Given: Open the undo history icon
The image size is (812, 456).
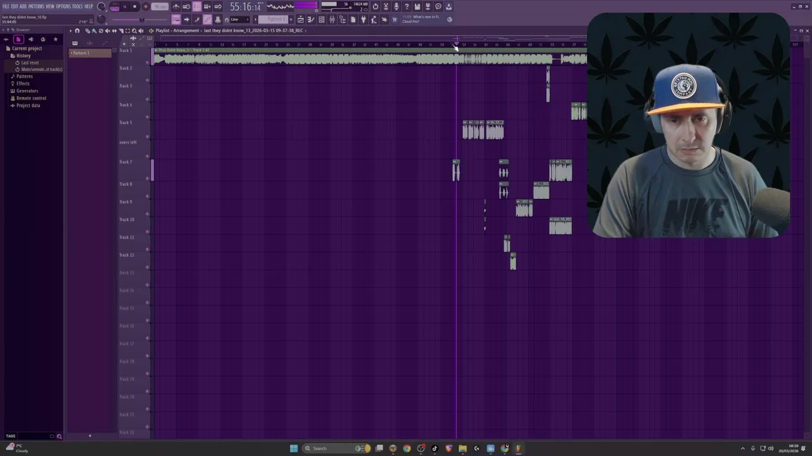Looking at the screenshot, I should pyautogui.click(x=376, y=6).
